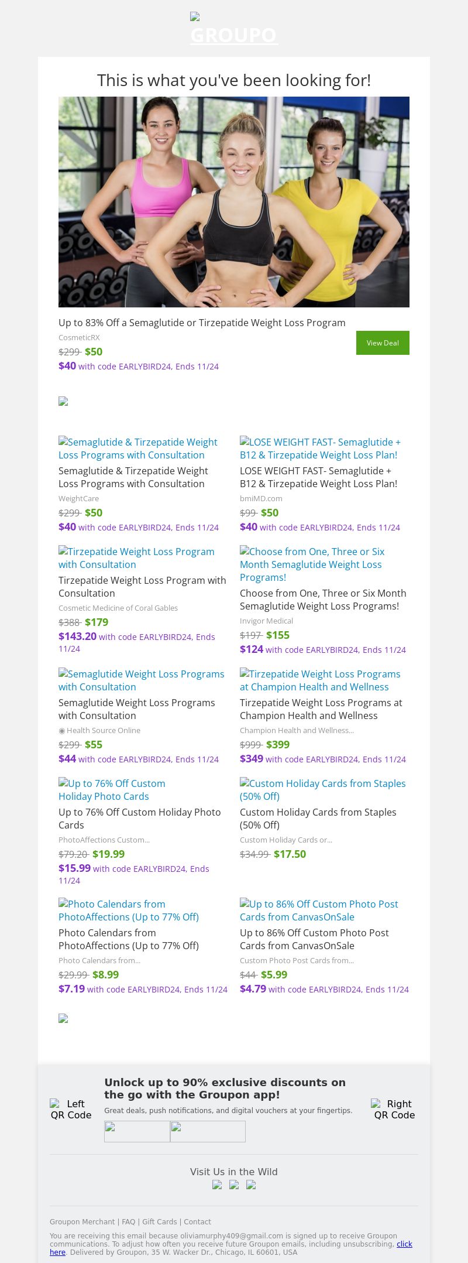Open the Left QR Code image

71,1109
